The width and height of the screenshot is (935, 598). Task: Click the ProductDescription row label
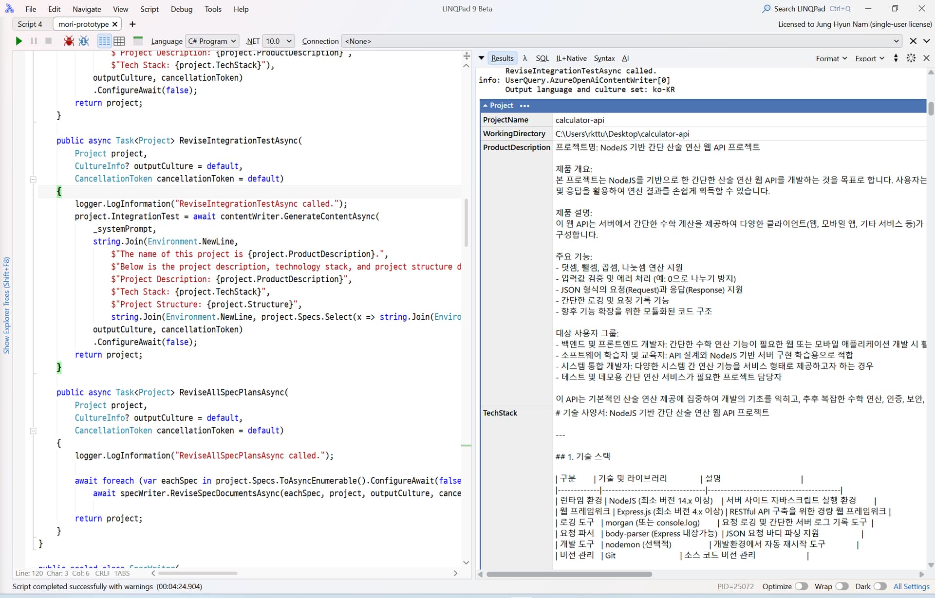coord(516,147)
